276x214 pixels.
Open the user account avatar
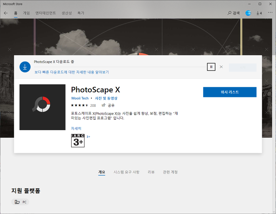(x=248, y=13)
